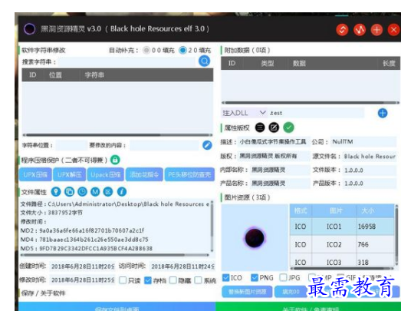Click the Upack压缩 button
This screenshot has height=311, width=401.
106,175
